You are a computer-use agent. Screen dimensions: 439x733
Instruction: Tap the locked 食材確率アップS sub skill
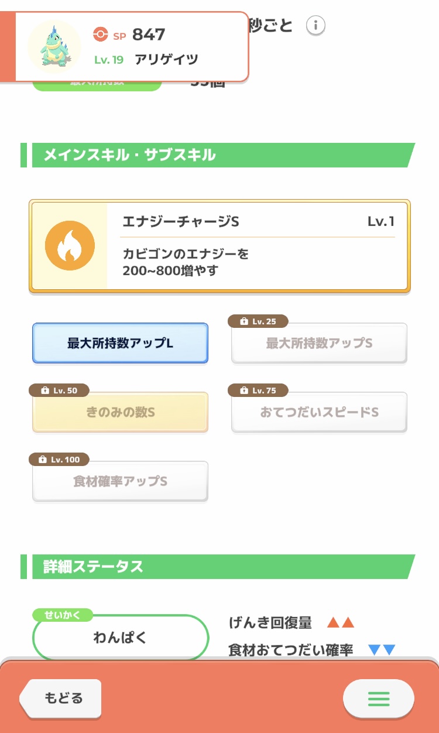(x=120, y=482)
